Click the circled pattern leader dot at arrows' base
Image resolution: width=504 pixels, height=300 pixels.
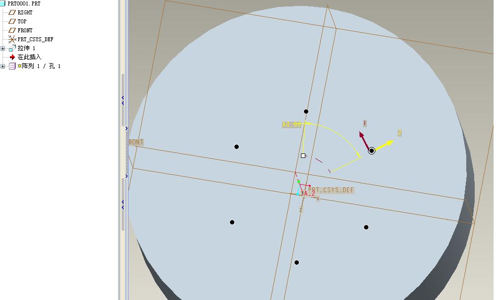(x=371, y=150)
